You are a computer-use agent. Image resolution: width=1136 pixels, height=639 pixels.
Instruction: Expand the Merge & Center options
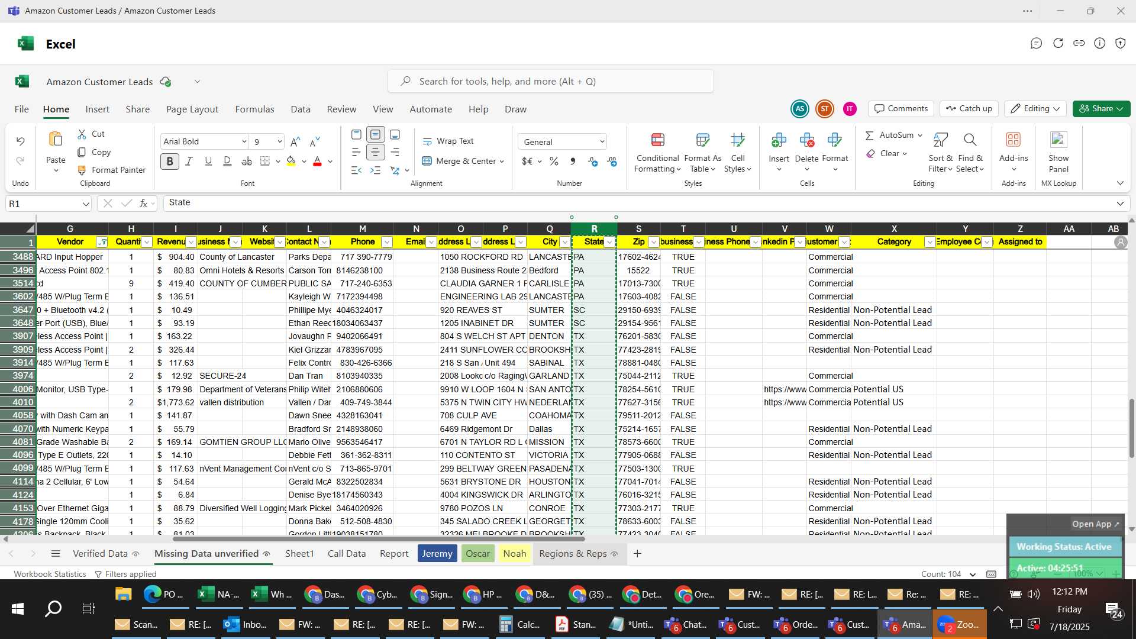point(502,161)
